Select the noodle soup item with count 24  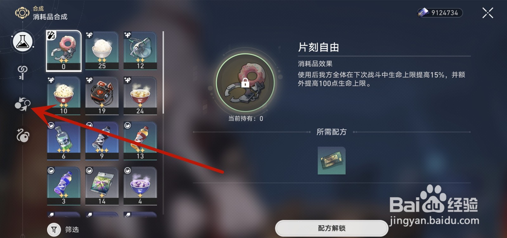click(140, 96)
